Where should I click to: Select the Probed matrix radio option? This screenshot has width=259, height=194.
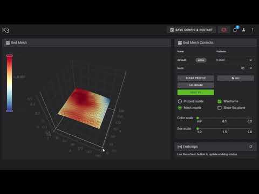[x=180, y=101]
